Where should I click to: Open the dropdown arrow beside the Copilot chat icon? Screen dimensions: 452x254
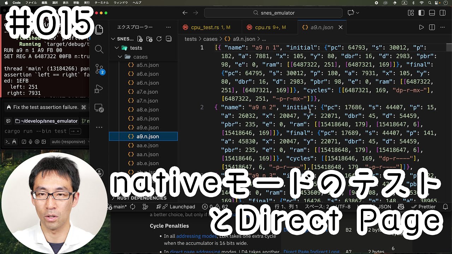pos(358,13)
